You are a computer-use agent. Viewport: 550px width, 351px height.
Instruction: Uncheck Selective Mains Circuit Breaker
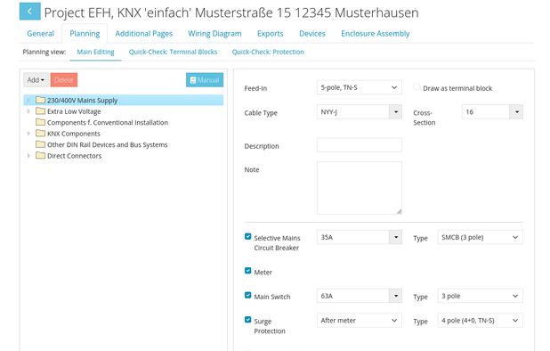[x=248, y=237]
